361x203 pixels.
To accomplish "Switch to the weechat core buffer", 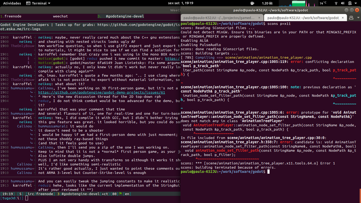I will pos(60,16).
